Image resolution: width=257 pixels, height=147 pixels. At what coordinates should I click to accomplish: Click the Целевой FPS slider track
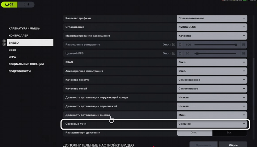point(216,54)
